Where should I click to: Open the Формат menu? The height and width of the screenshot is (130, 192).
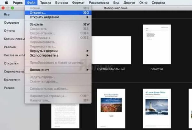pyautogui.click(x=78, y=3)
